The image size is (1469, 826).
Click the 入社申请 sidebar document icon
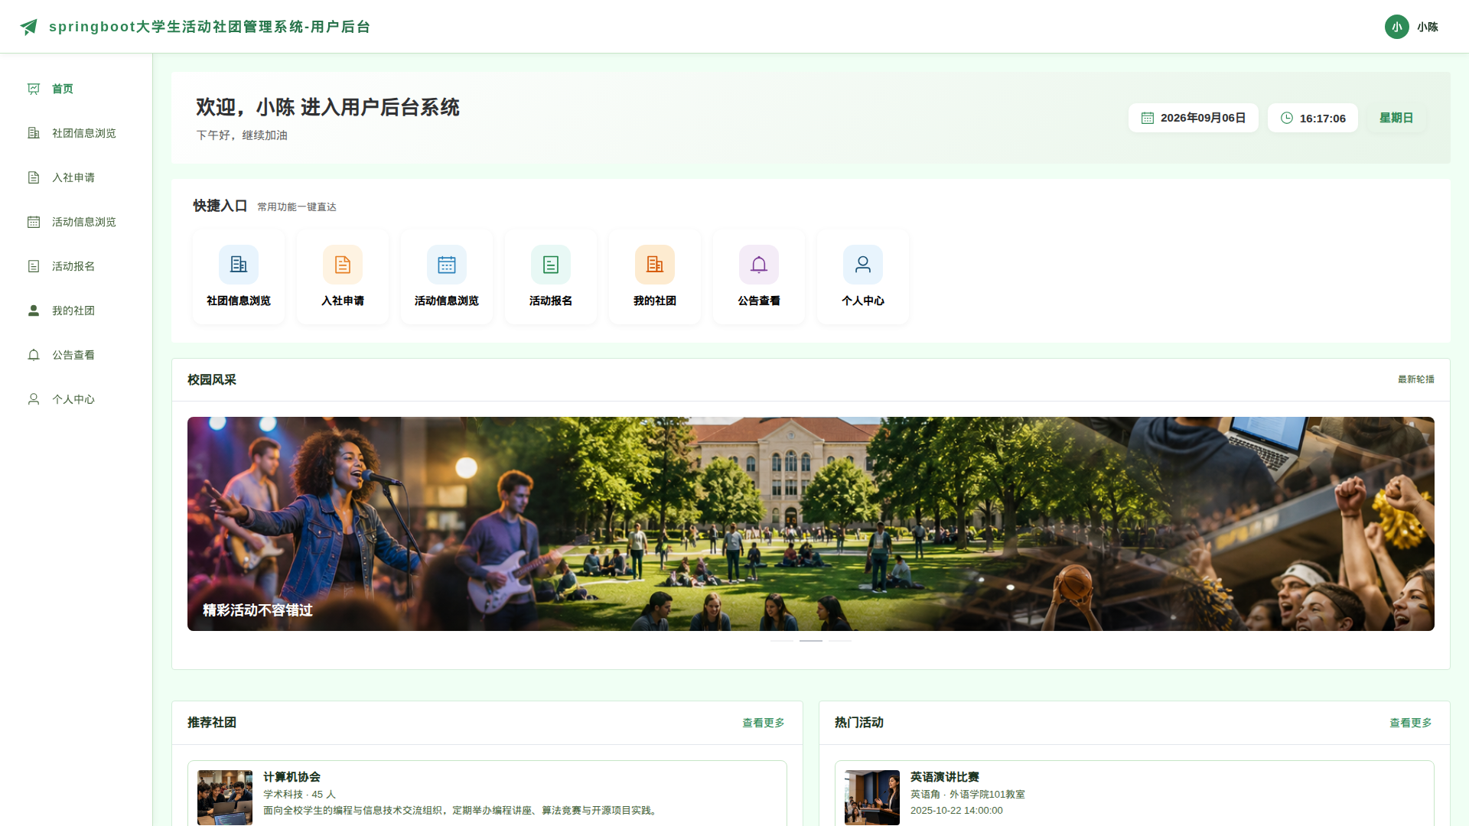34,177
